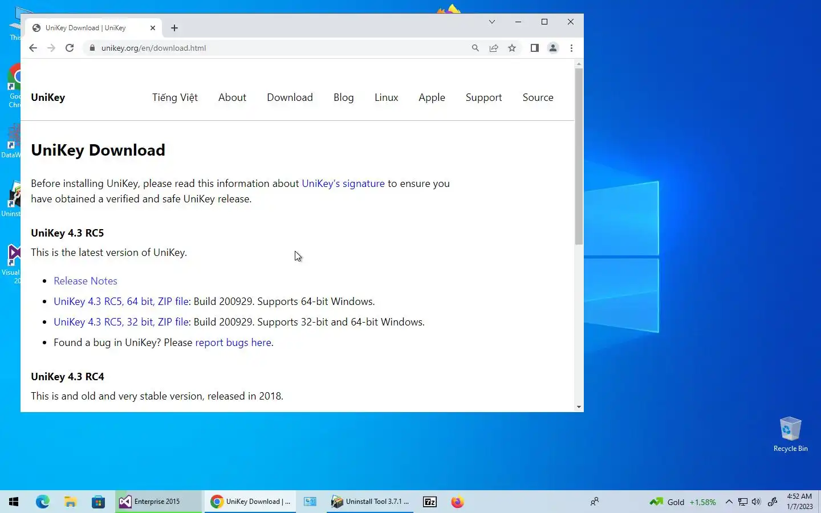
Task: Open the Source nav item
Action: [538, 97]
